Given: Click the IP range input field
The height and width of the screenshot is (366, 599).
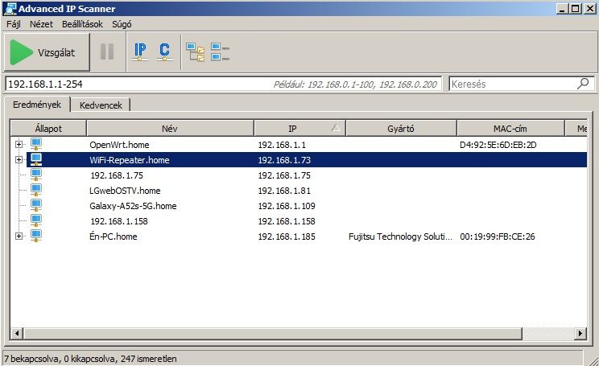Looking at the screenshot, I should tap(224, 84).
